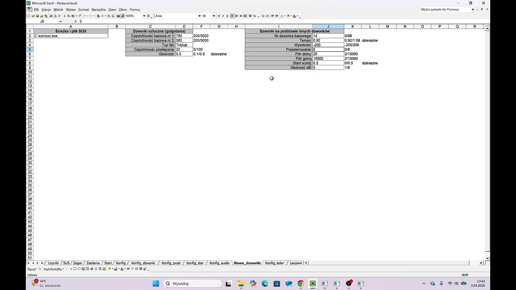Click the Decrease Indent icon

[x=273, y=16]
